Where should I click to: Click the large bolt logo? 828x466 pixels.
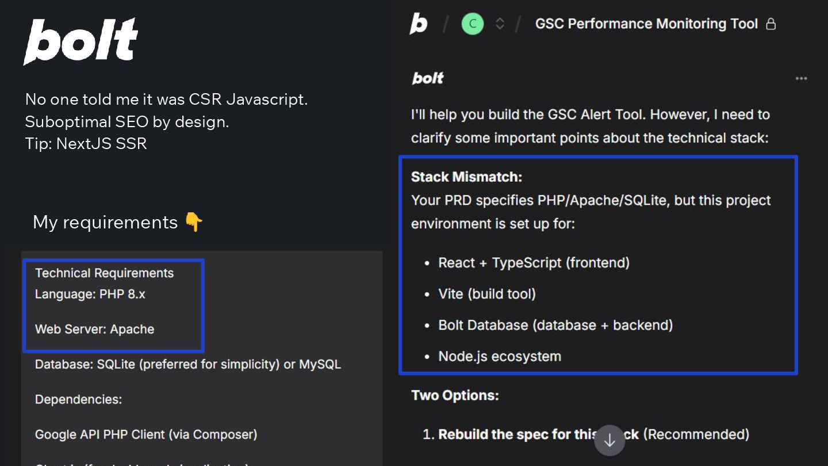click(x=80, y=41)
